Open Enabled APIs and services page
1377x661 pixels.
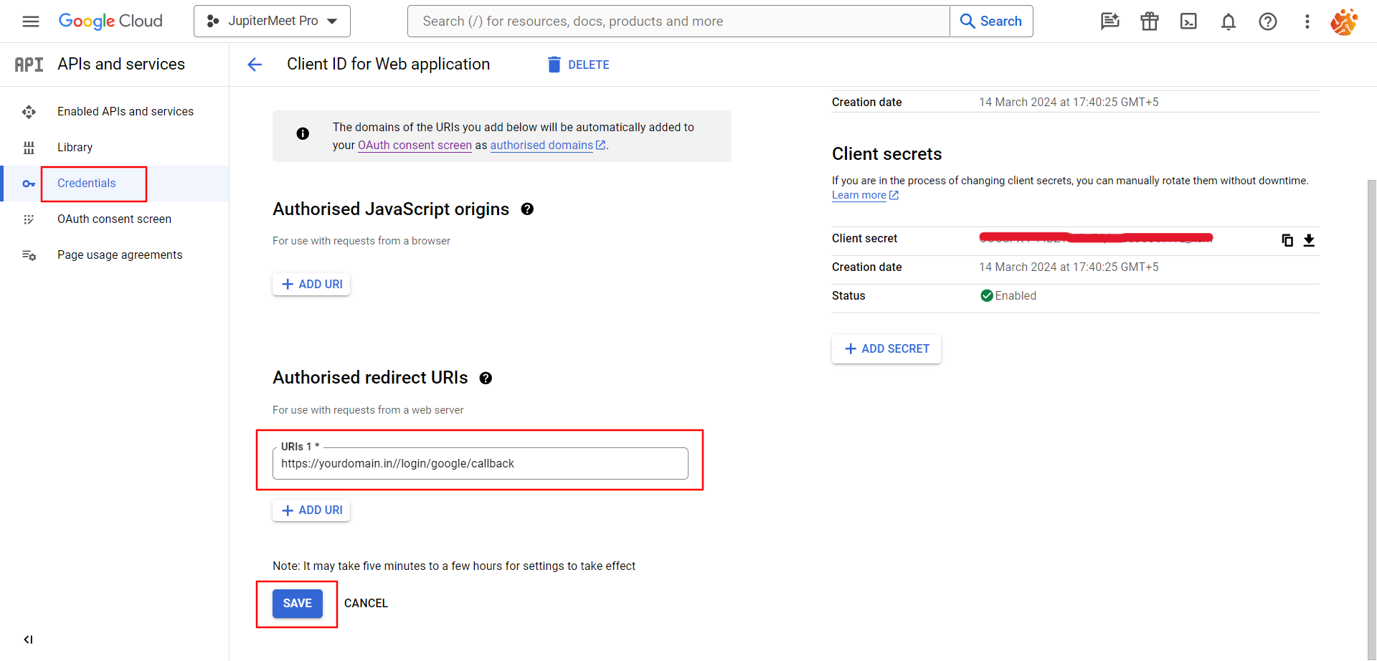[125, 112]
